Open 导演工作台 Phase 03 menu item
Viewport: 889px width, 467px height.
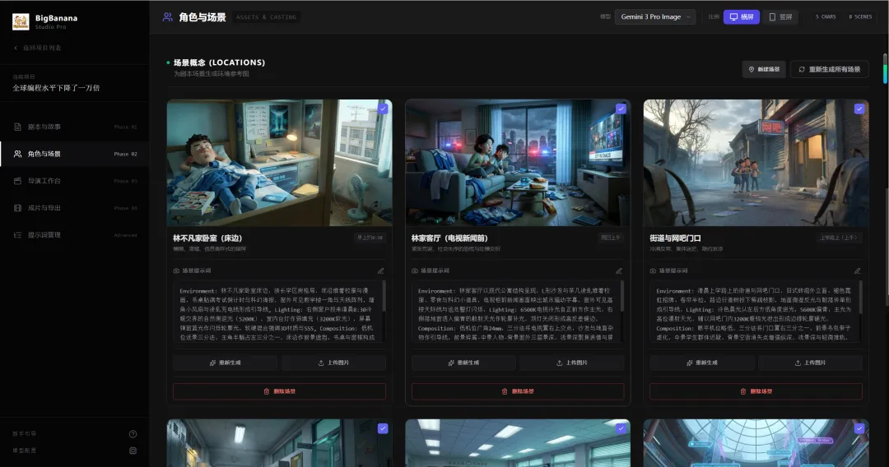coord(75,181)
